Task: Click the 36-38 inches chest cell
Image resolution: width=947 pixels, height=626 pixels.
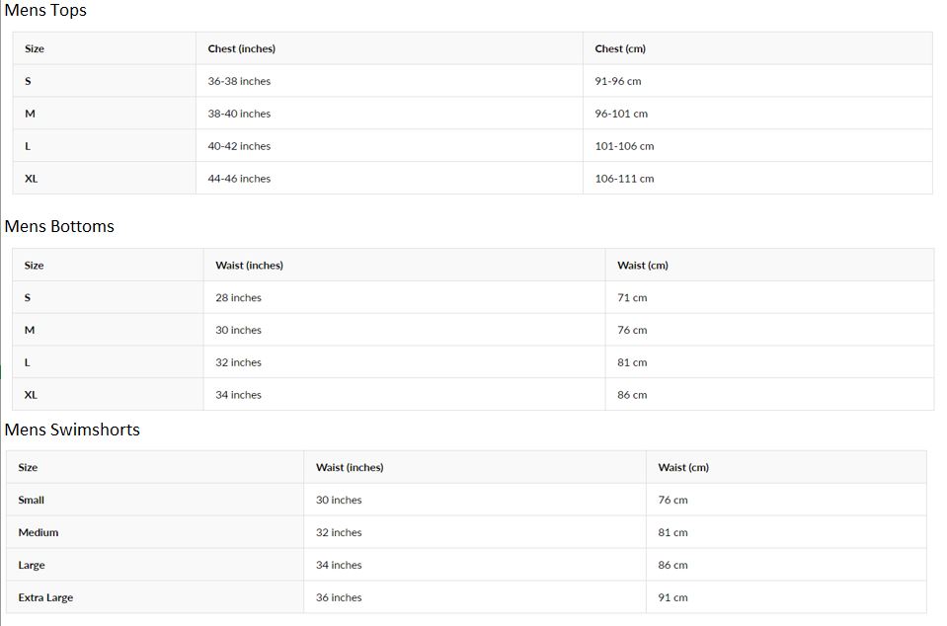Action: 239,81
